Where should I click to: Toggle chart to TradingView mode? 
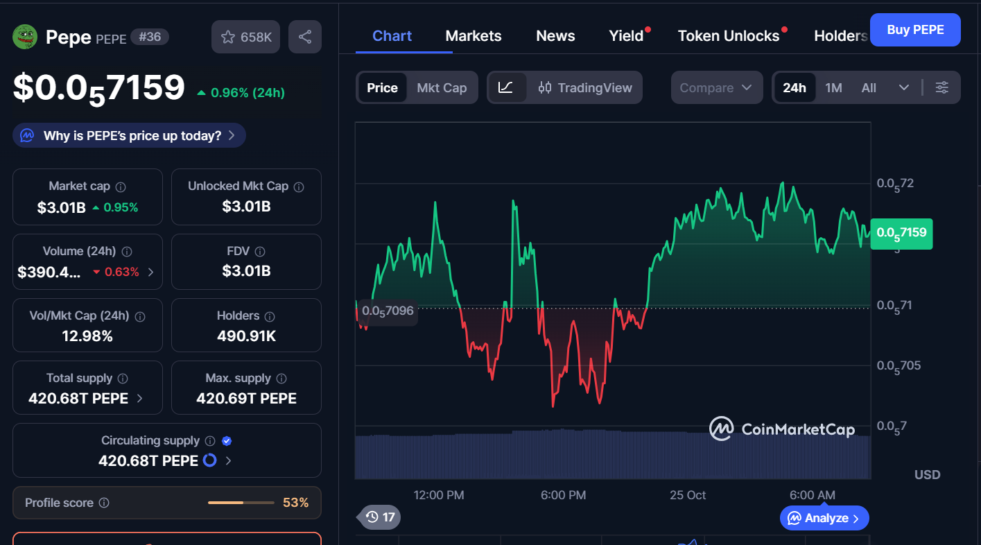point(586,87)
